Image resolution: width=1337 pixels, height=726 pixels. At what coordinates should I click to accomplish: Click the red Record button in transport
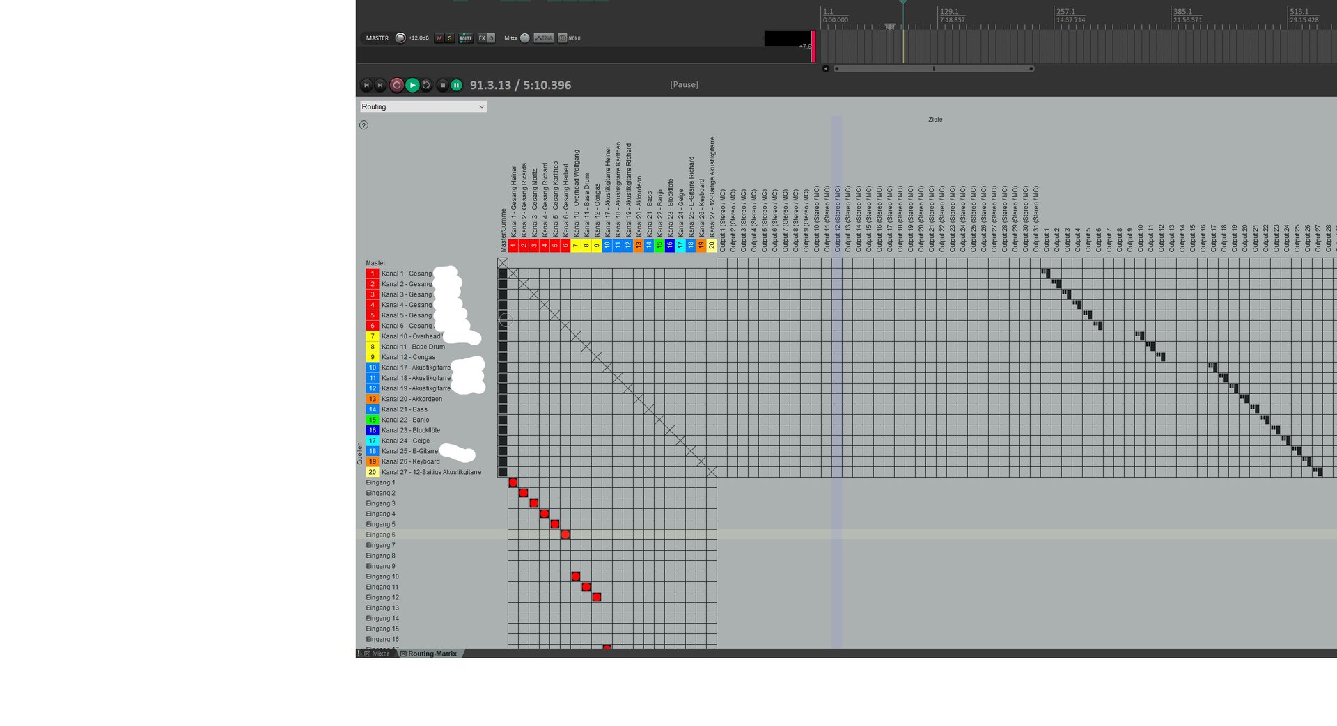396,85
